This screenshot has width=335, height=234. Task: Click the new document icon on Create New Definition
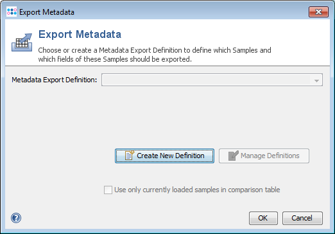click(x=130, y=156)
